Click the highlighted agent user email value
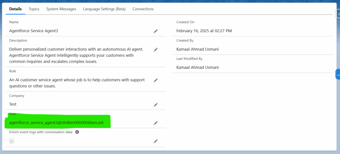The image size is (340, 154). pyautogui.click(x=56, y=123)
